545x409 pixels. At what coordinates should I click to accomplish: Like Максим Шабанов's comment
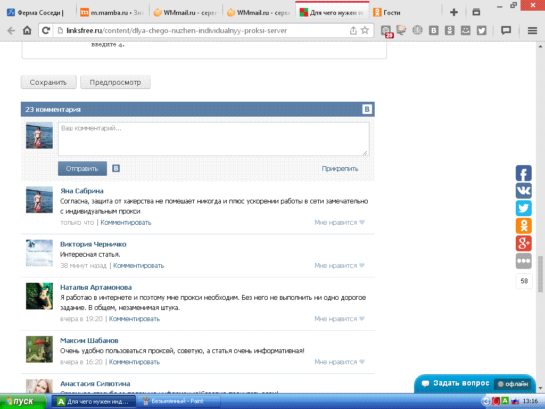tap(340, 362)
